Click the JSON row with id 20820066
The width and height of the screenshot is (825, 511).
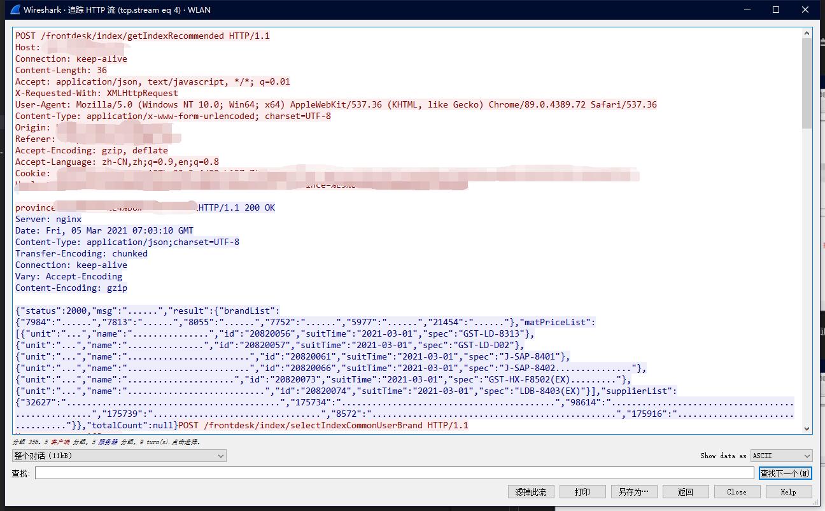[x=331, y=368]
